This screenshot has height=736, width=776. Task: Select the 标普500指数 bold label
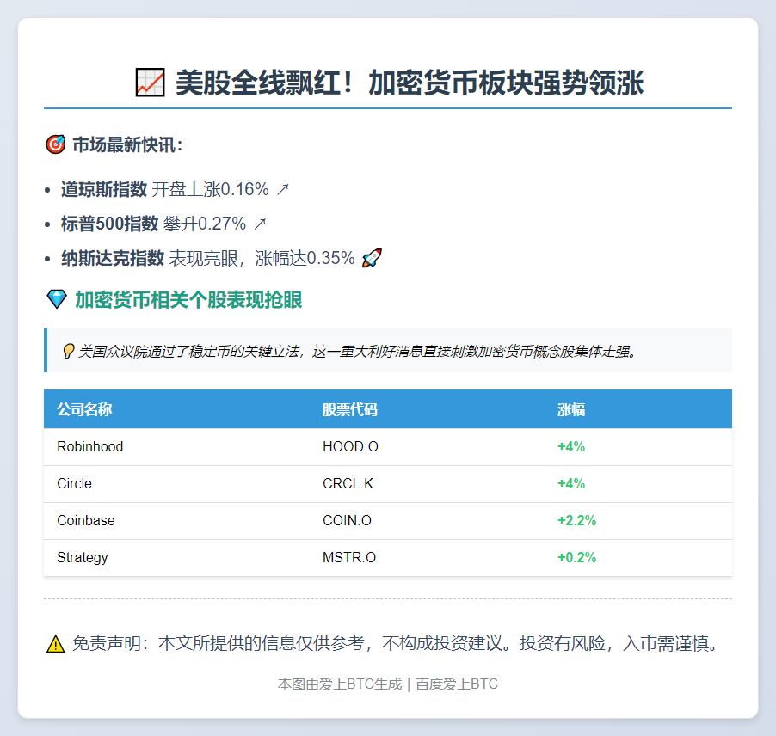click(x=109, y=224)
